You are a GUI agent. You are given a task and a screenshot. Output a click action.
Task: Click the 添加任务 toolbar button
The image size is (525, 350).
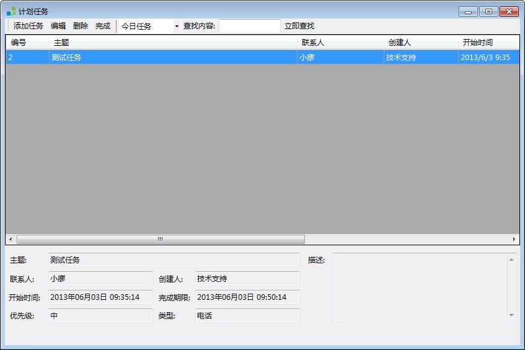[29, 26]
